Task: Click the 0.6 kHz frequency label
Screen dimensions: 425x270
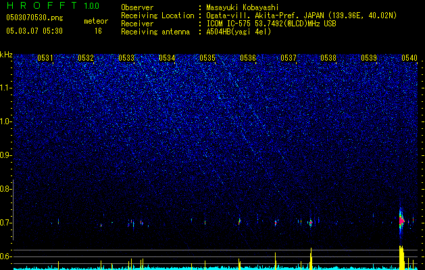Action: 5,256
